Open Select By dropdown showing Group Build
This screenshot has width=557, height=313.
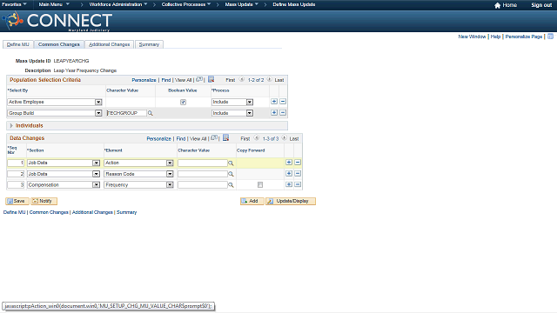(55, 113)
